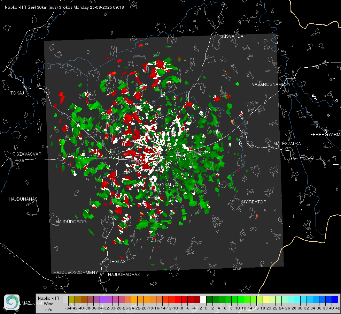The image size is (341, 314).
Task: Click the VÁSÁROSNAMÉNY city label
Action: tap(271, 84)
